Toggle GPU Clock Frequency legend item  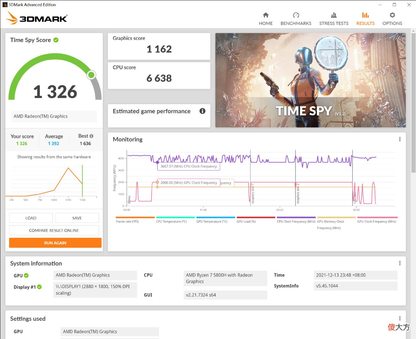tap(377, 220)
